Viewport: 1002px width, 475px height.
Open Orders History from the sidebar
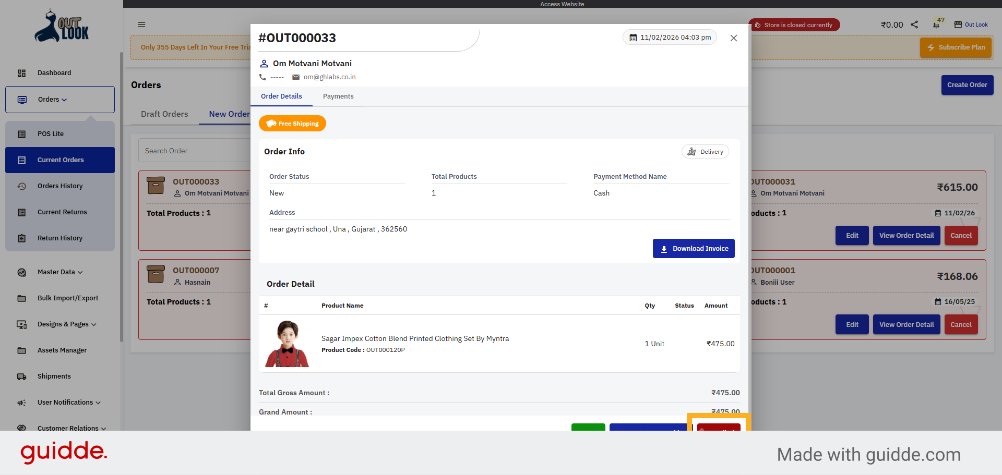[x=60, y=186]
